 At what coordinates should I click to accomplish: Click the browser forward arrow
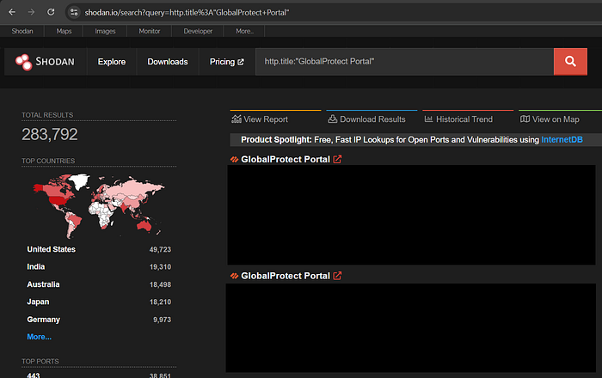[x=31, y=12]
